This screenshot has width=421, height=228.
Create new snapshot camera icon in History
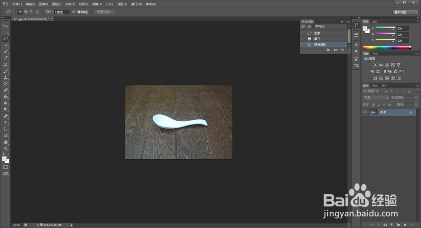coord(336,50)
